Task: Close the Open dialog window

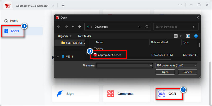Action: (x=198, y=17)
